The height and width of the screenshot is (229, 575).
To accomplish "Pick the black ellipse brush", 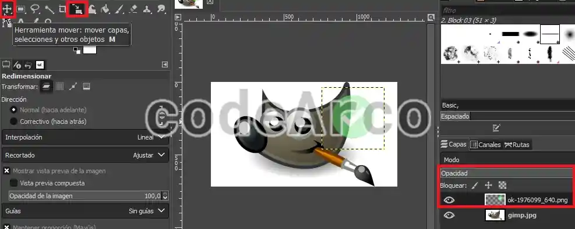I will 530,34.
